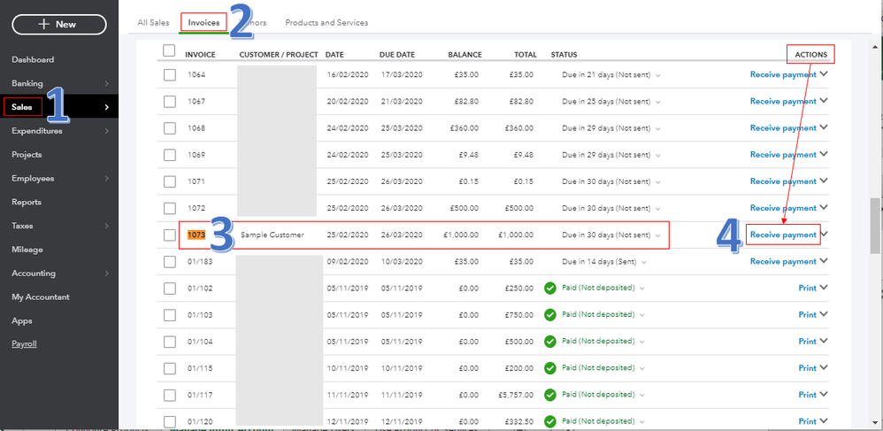Sort by TOTAL column header
Image resolution: width=883 pixels, height=431 pixels.
click(x=526, y=55)
